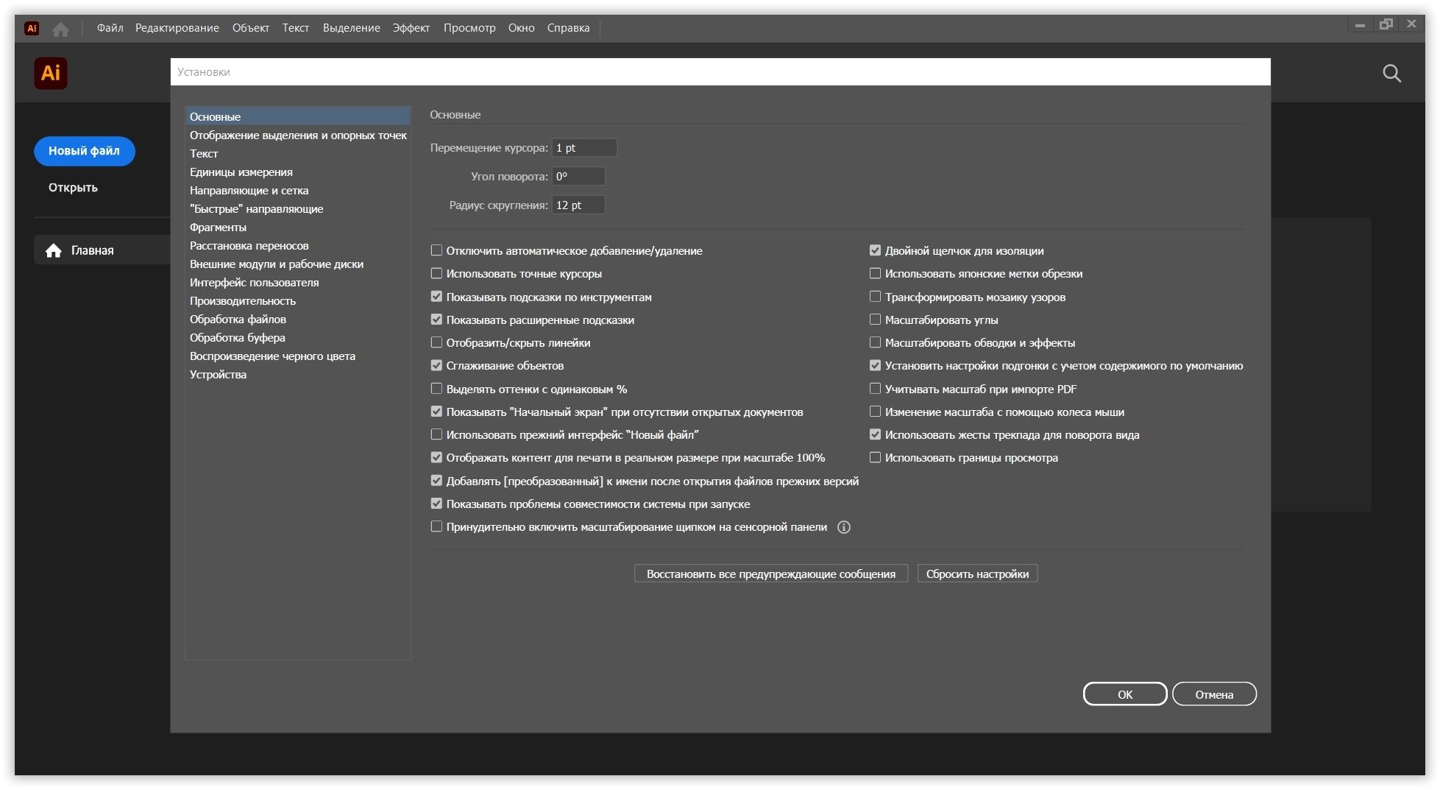This screenshot has height=790, width=1440.
Task: Click the info icon beside pinch zoom option
Action: click(843, 527)
